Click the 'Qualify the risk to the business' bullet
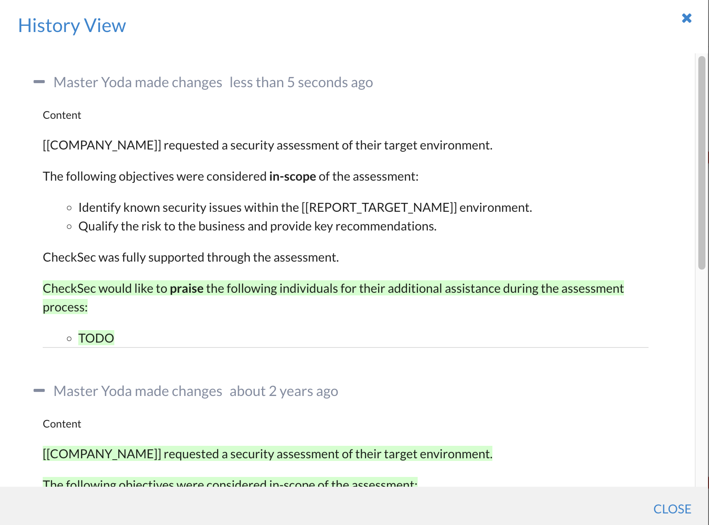This screenshot has height=525, width=709. 257,226
